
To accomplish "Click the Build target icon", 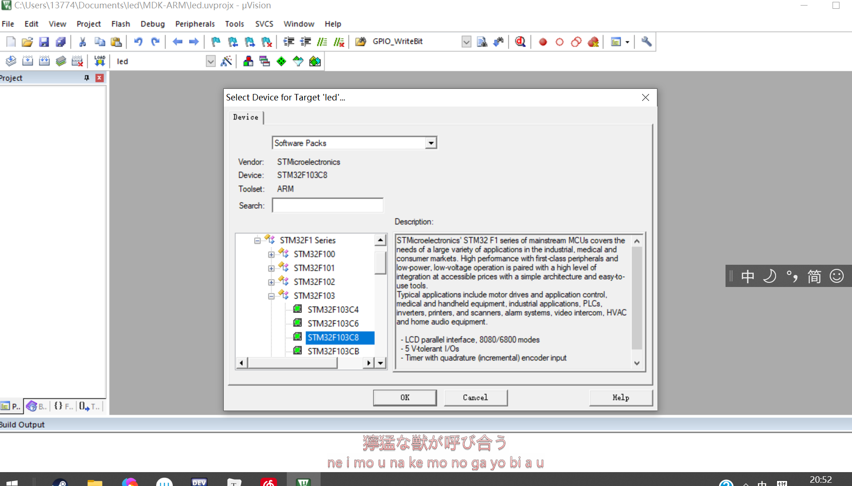I will point(28,61).
